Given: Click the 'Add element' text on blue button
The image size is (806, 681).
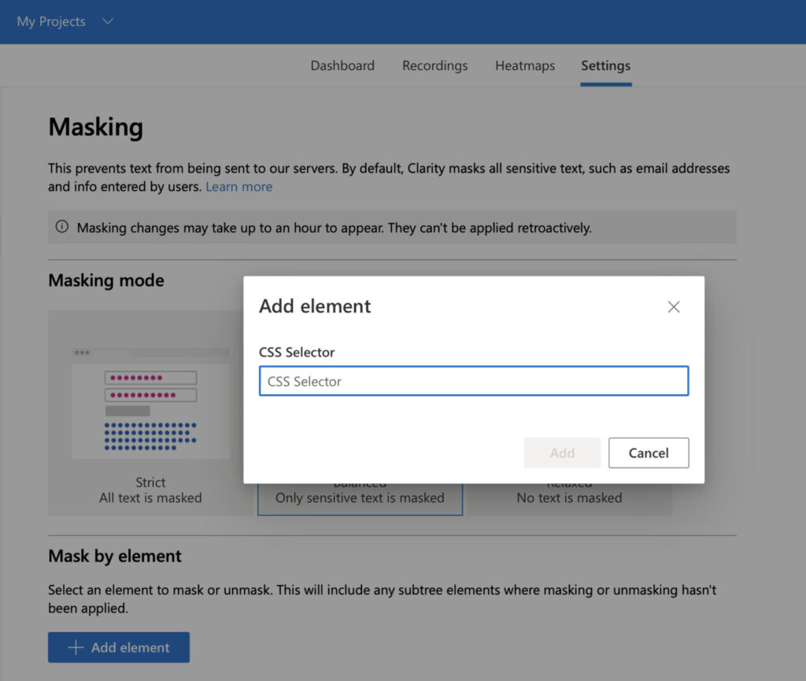Looking at the screenshot, I should (x=130, y=647).
